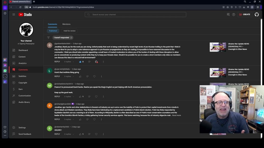
Task: Click the CREATE button
Action: pyautogui.click(x=245, y=14)
